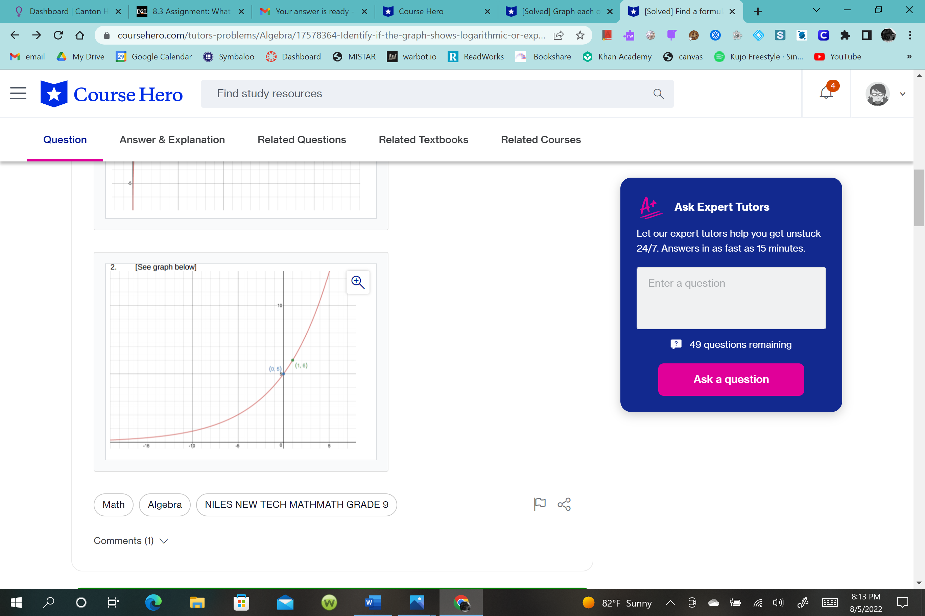Switch to Answer & Explanation tab
This screenshot has height=616, width=925.
172,139
